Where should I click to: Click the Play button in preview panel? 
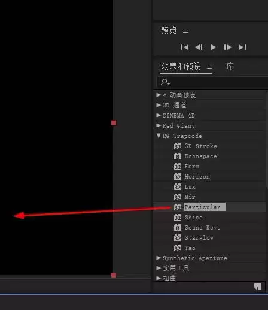coord(213,47)
